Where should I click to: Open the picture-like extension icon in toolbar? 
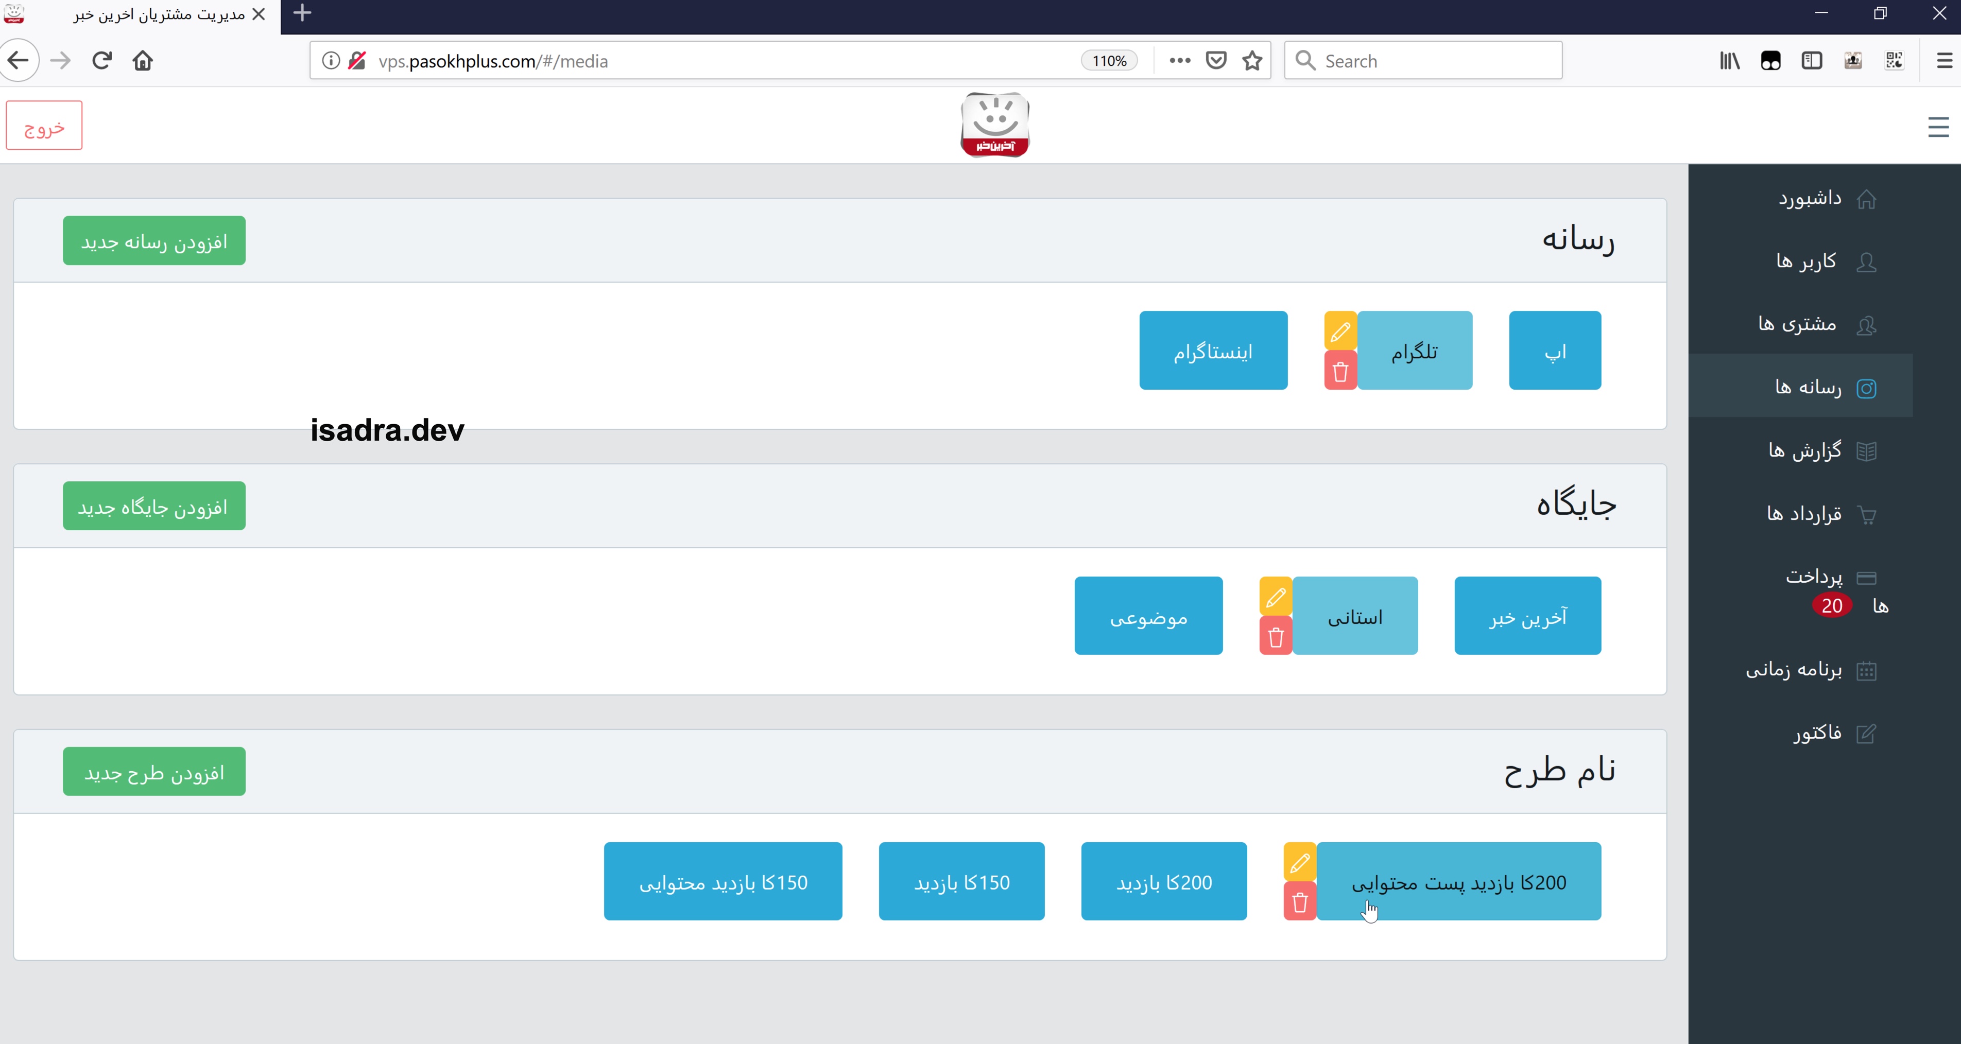[x=1853, y=61]
